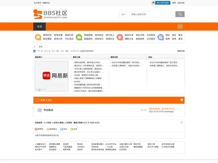Click the 设为首页 link

pos(38,3)
